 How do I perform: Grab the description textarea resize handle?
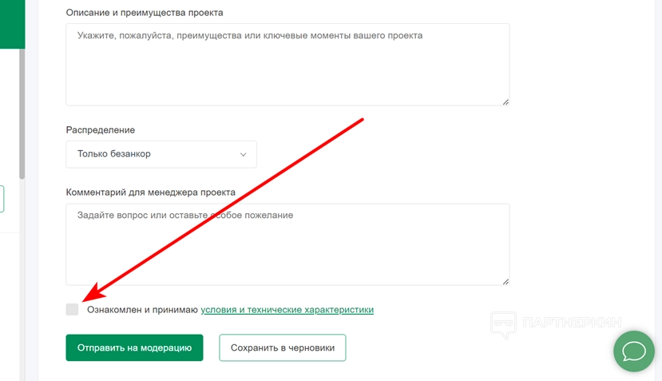pos(505,101)
